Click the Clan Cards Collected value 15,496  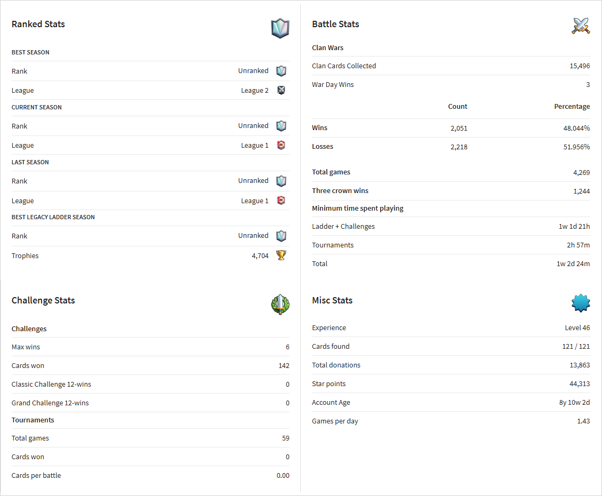(580, 66)
